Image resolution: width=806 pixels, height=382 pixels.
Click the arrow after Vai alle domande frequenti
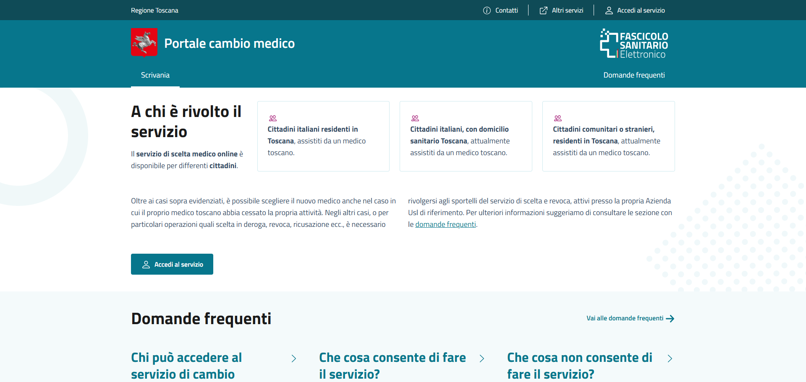[x=670, y=319]
